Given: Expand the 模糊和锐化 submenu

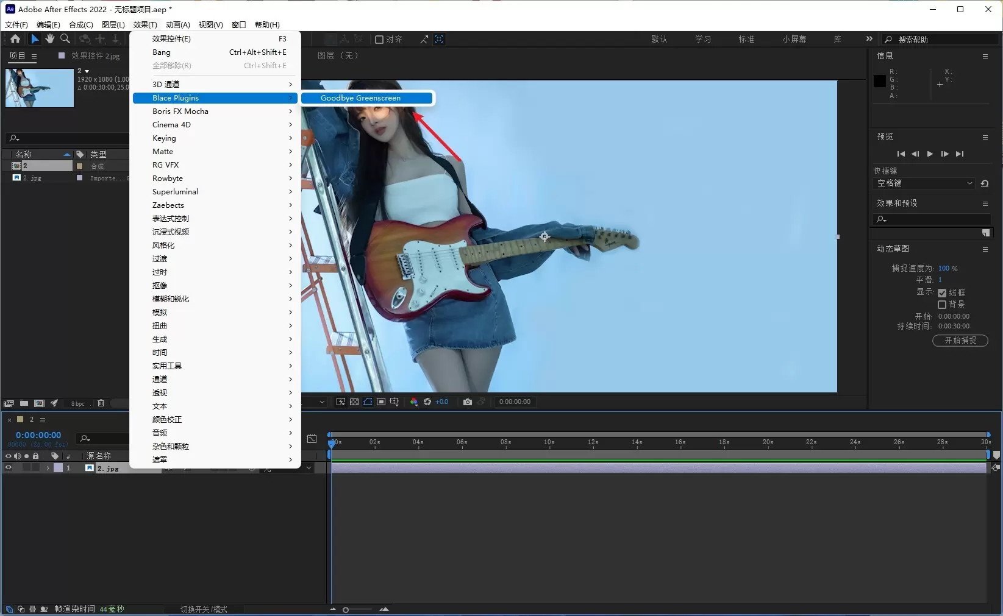Looking at the screenshot, I should click(215, 299).
